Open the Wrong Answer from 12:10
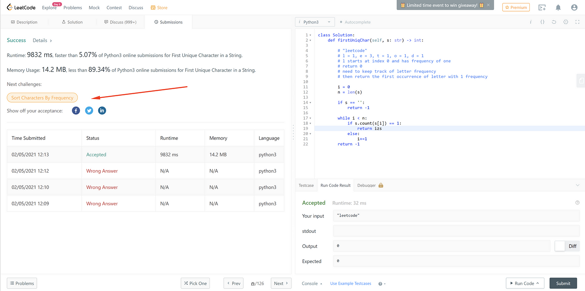 (x=102, y=187)
